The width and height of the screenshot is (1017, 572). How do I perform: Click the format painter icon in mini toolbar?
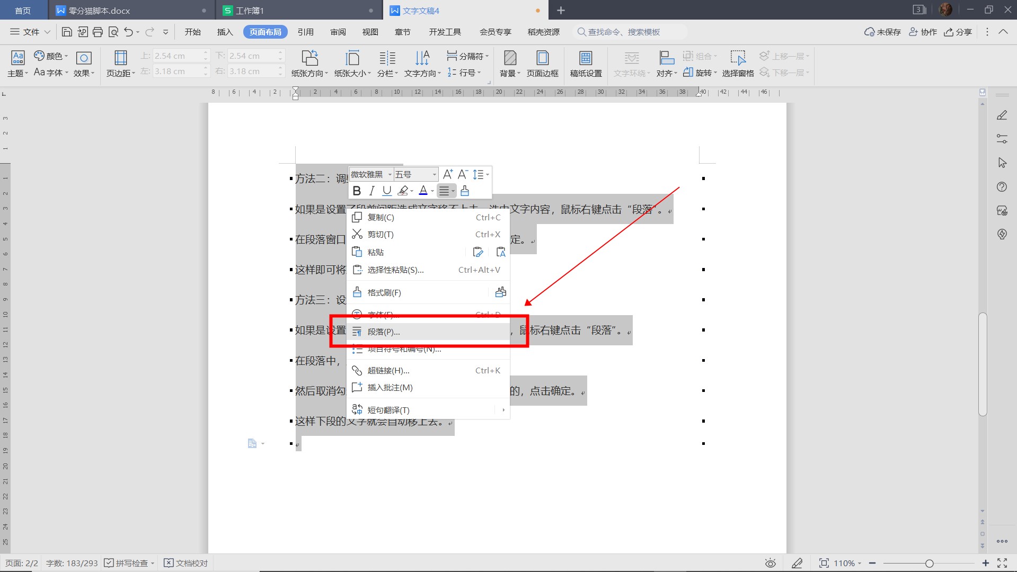pyautogui.click(x=465, y=191)
